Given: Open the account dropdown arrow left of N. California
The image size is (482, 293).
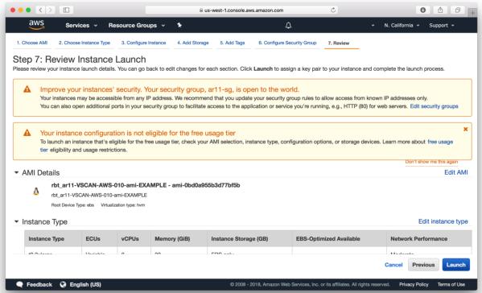Looking at the screenshot, I should pyautogui.click(x=373, y=25).
